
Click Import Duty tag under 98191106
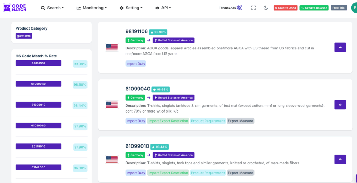pos(136,64)
